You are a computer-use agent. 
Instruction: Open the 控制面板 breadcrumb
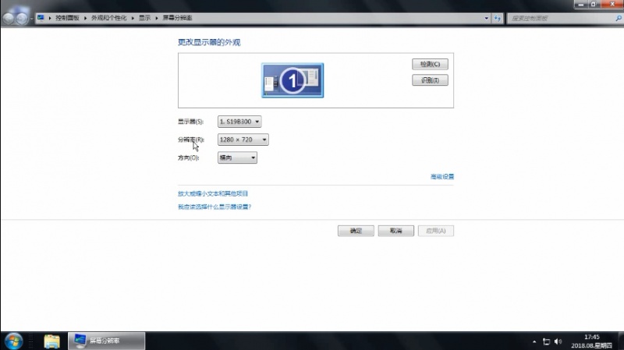pos(67,18)
